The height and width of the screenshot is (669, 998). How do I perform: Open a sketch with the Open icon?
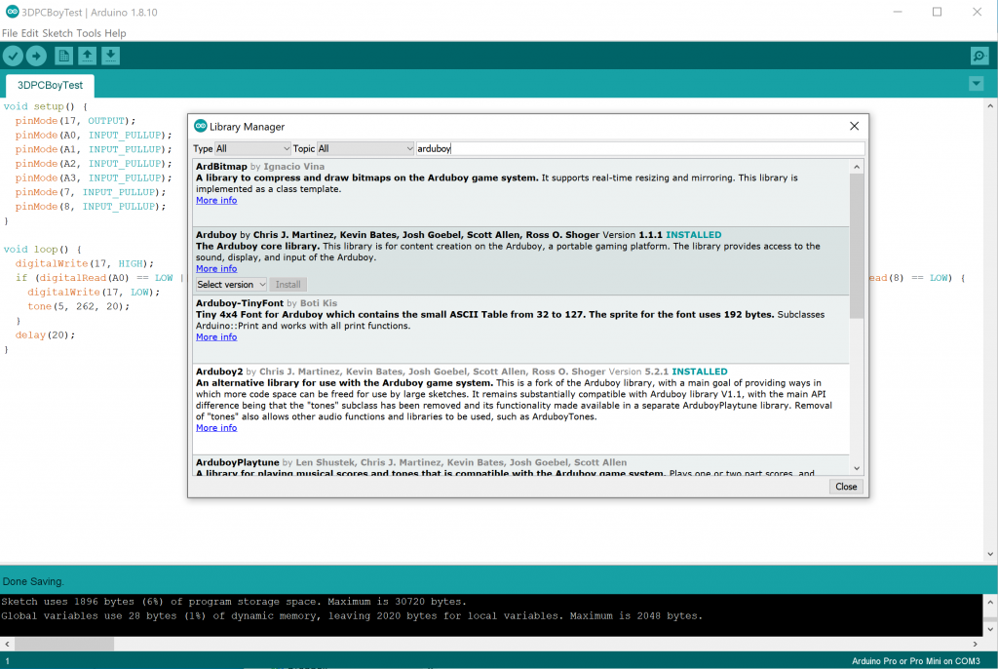[87, 56]
